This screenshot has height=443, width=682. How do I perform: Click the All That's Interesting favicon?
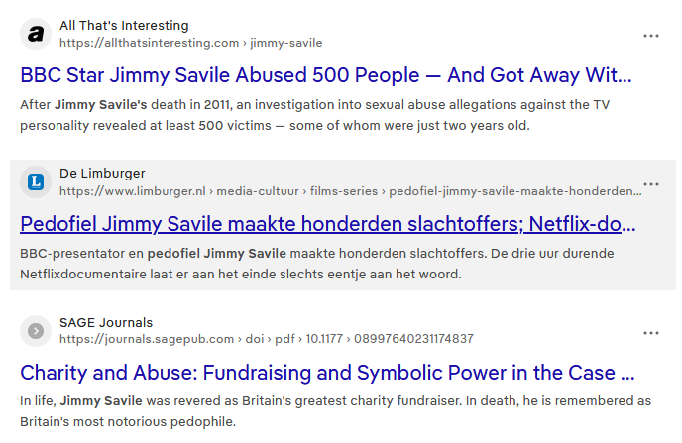(x=36, y=34)
